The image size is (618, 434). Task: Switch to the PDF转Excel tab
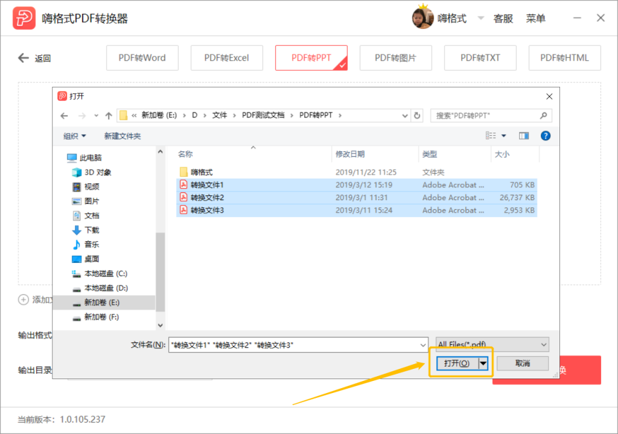tap(227, 58)
